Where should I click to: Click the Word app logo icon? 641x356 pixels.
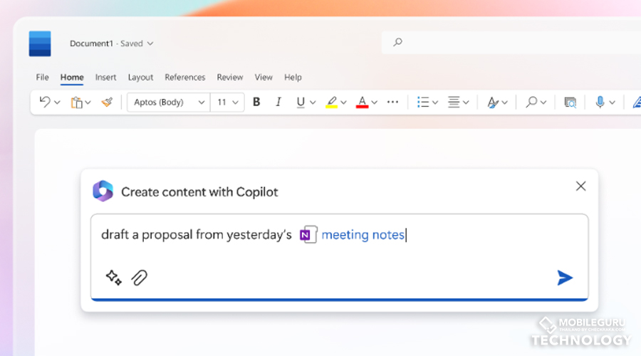pyautogui.click(x=40, y=43)
